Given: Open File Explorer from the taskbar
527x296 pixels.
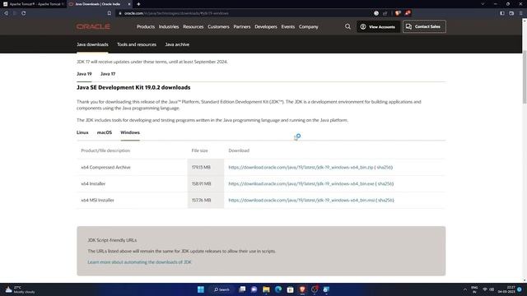Looking at the screenshot, I should pyautogui.click(x=266, y=289).
